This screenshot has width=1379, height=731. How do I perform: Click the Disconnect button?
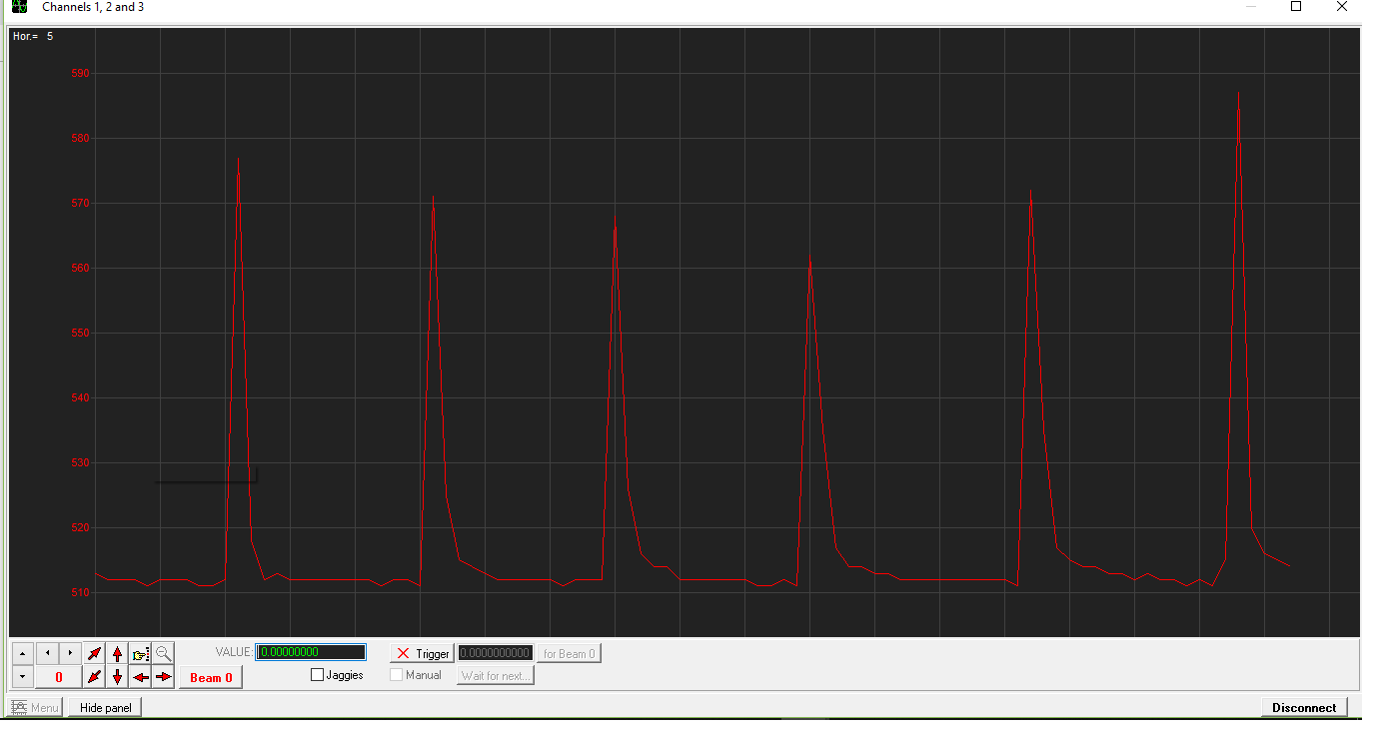(x=1303, y=708)
